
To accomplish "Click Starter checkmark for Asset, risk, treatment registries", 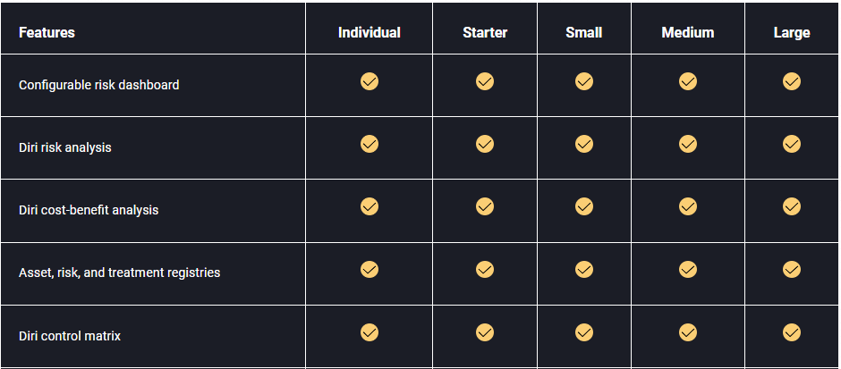I will (x=484, y=269).
